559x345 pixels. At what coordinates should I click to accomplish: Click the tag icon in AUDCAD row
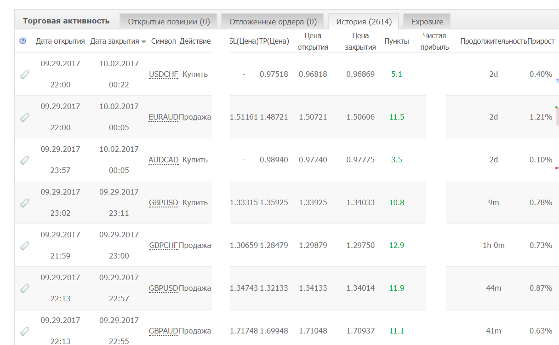coord(25,160)
